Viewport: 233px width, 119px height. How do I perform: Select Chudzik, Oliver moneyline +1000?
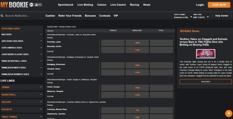click(x=137, y=73)
